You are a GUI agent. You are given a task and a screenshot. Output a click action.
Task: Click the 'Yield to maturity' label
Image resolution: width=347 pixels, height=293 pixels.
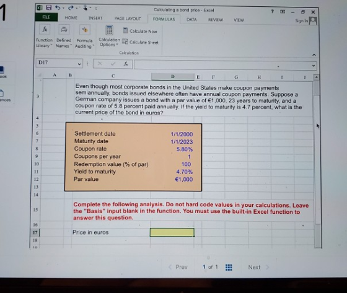point(95,172)
